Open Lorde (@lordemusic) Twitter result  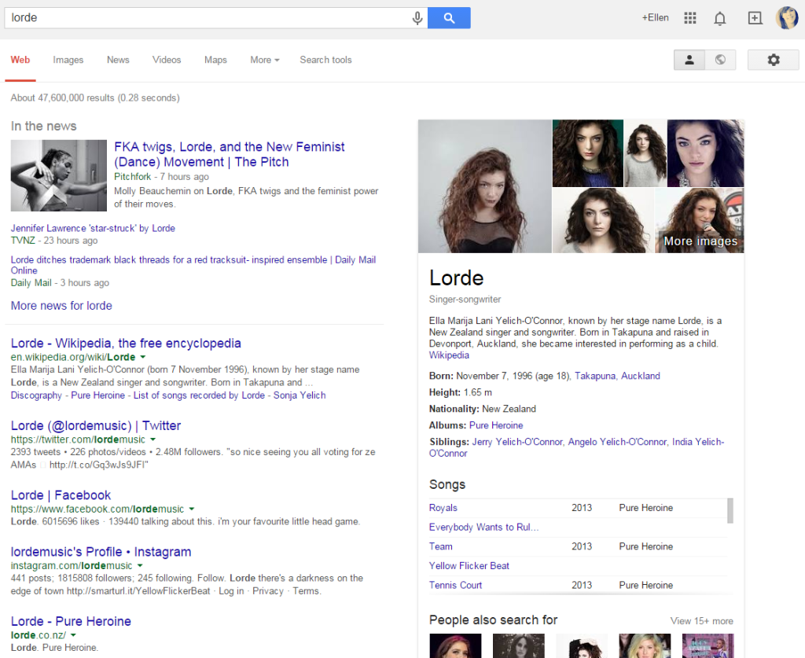pos(95,425)
